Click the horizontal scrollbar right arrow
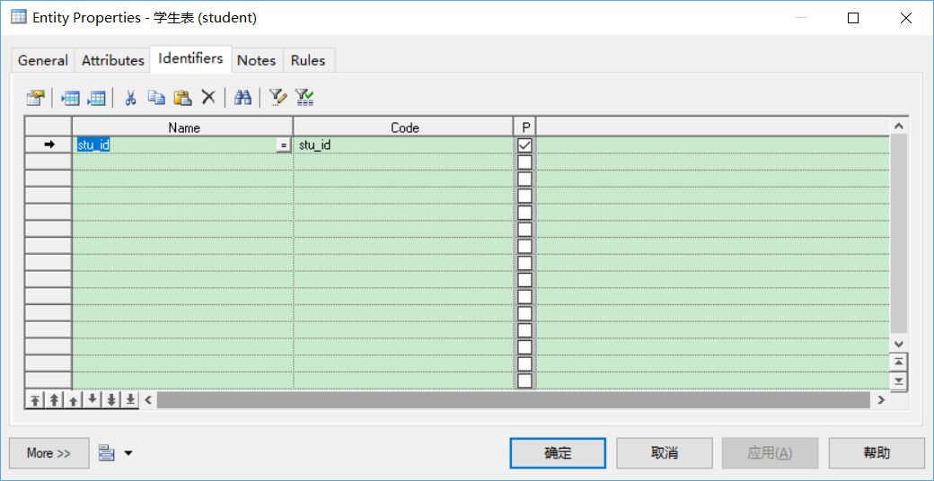This screenshot has height=481, width=934. click(882, 400)
